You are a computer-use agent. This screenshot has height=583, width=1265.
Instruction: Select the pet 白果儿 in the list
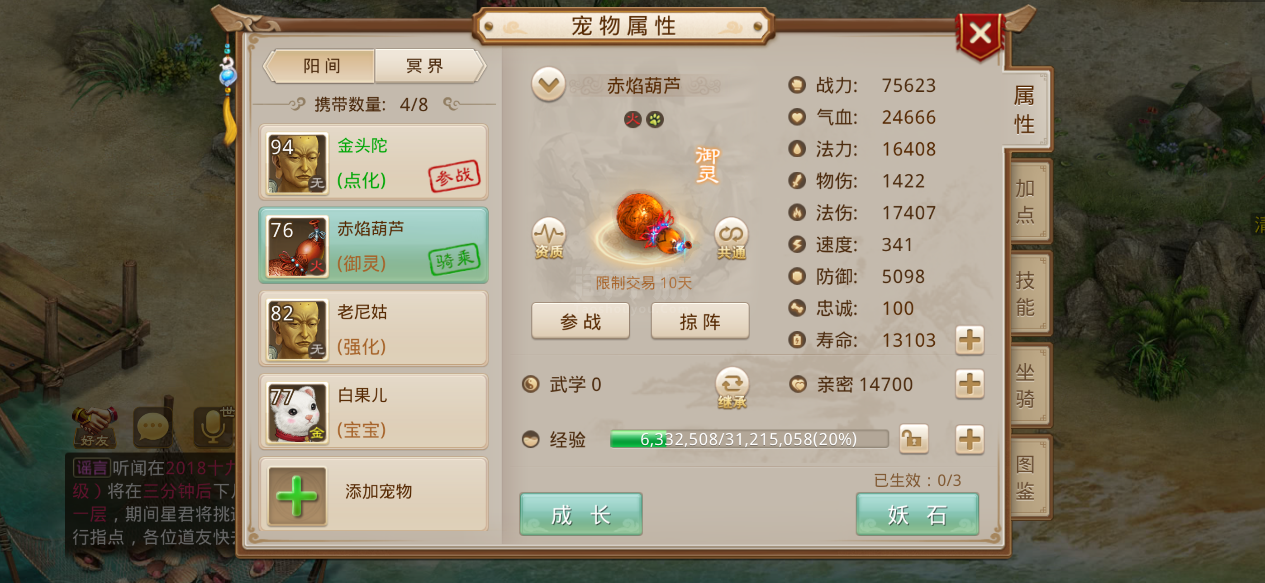[373, 412]
